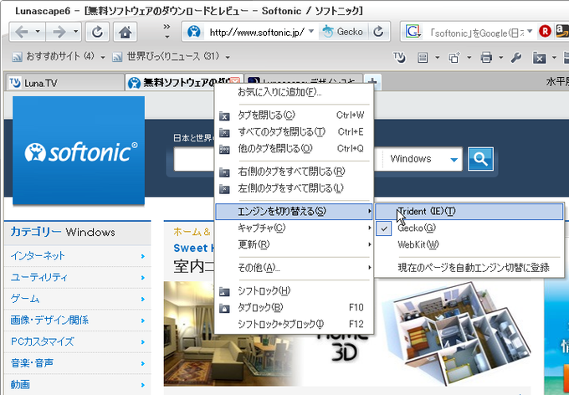
Task: Expand the 世界びっくりニュース dropdown arrow
Action: (x=228, y=58)
